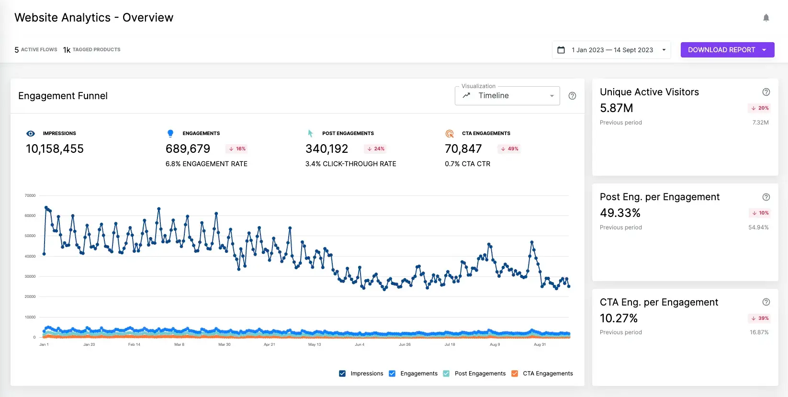Click the calendar icon in date picker
The image size is (788, 397).
click(x=561, y=50)
